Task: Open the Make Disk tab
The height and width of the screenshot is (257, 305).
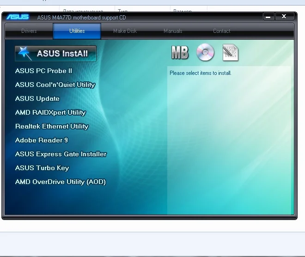Action: tap(125, 31)
